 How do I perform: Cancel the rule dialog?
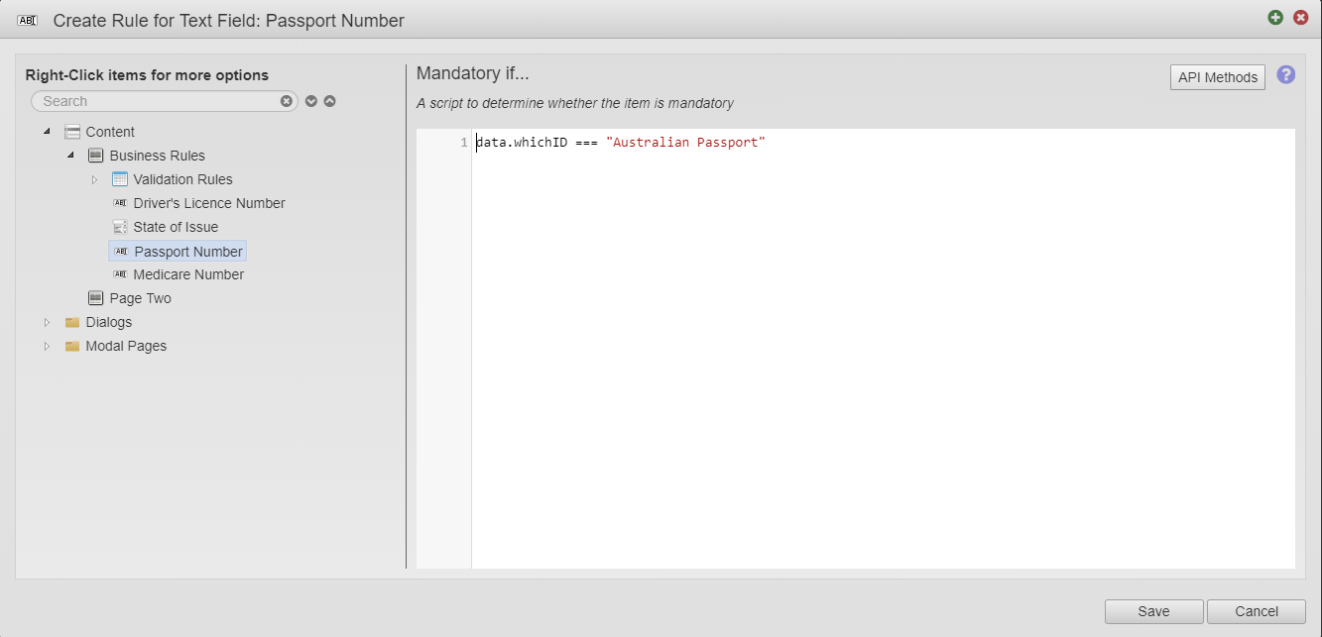pyautogui.click(x=1257, y=611)
